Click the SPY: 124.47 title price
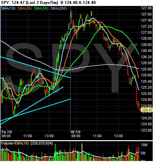Viewport: 153px width, 162px height. coord(13,2)
